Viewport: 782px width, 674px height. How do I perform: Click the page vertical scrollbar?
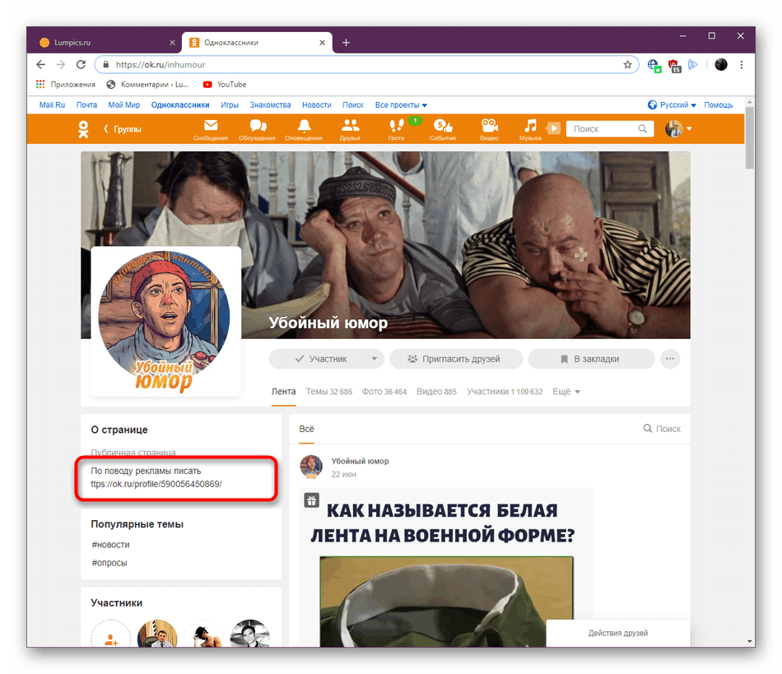click(x=749, y=137)
